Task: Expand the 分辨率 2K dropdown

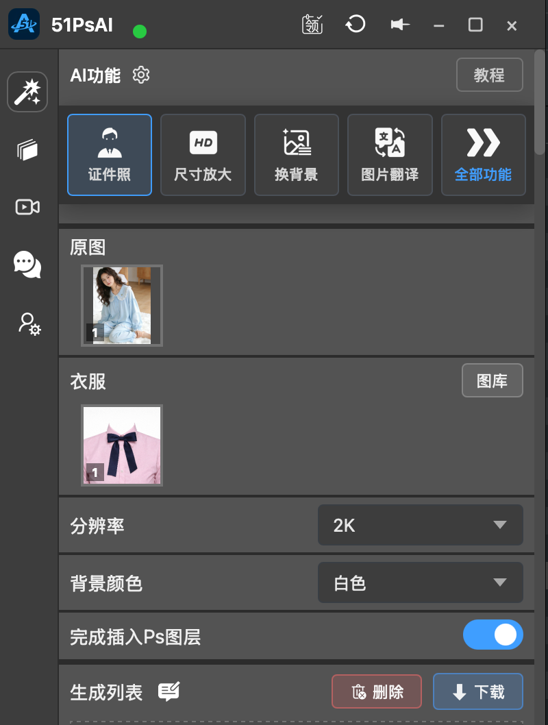Action: [x=421, y=526]
